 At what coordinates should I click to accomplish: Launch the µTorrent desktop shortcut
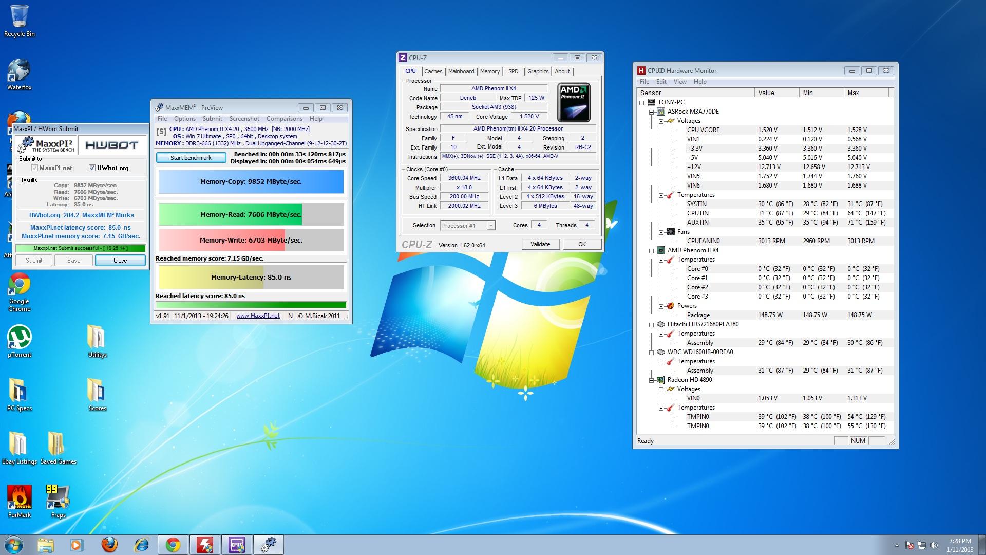pos(20,341)
